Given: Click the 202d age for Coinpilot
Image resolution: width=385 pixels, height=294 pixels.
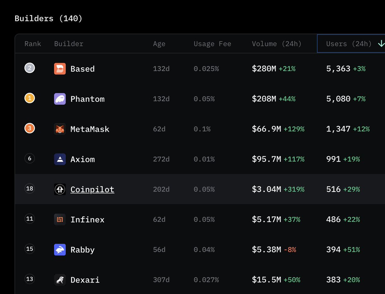Looking at the screenshot, I should pos(161,189).
